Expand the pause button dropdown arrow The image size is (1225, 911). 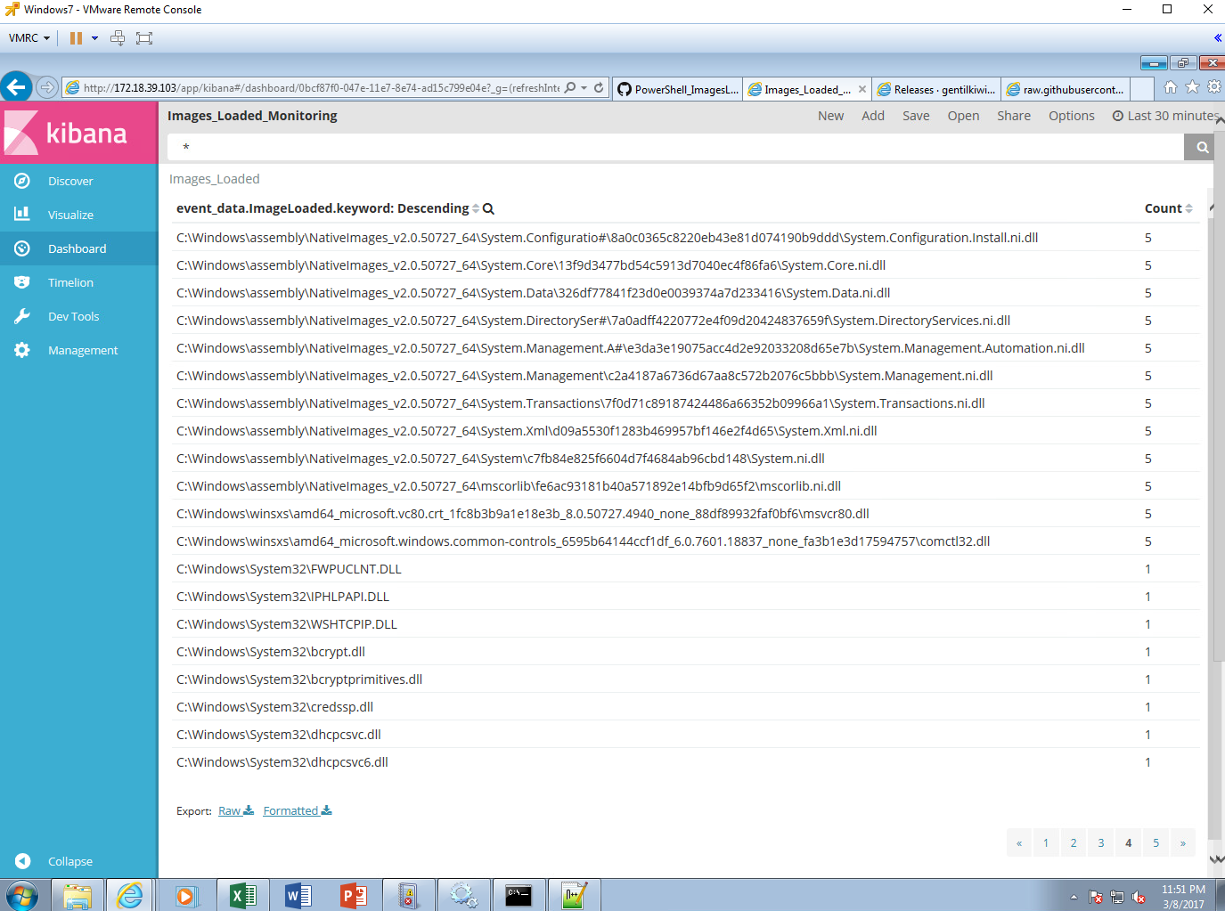click(x=94, y=38)
